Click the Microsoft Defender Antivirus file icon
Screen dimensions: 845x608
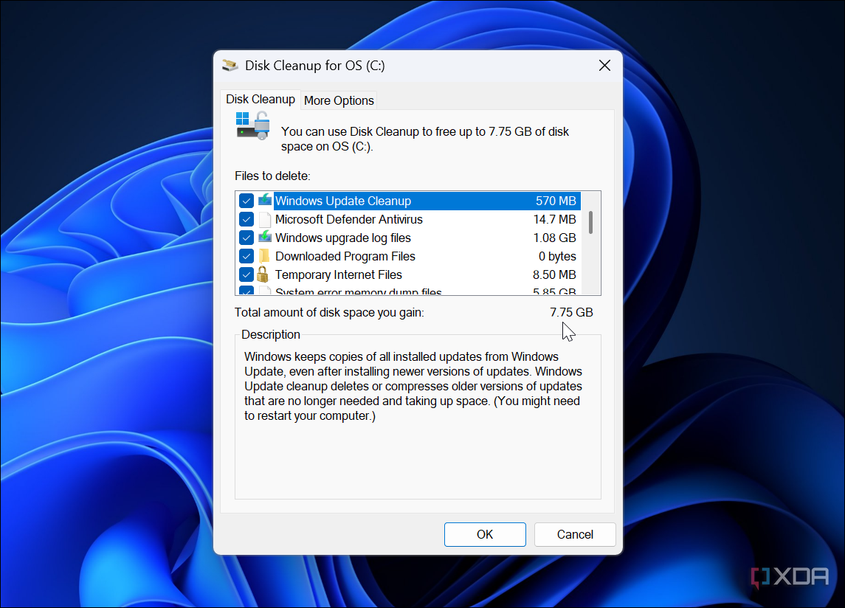click(265, 219)
